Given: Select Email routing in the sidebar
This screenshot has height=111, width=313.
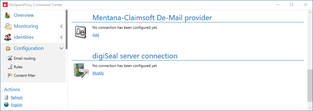Looking at the screenshot, I should [x=25, y=58].
